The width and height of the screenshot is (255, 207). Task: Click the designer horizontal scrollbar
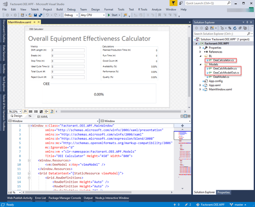tap(121, 111)
